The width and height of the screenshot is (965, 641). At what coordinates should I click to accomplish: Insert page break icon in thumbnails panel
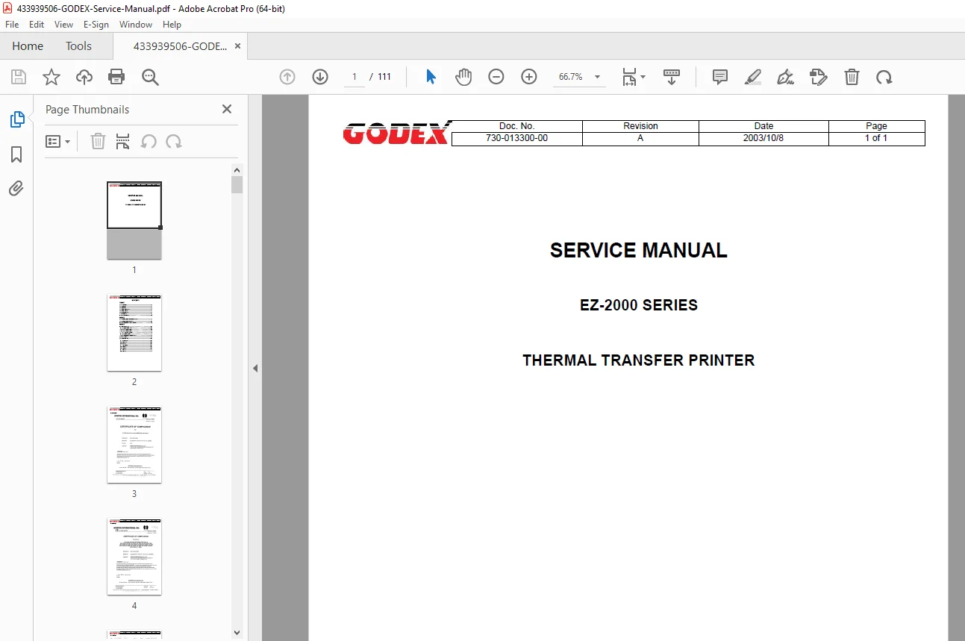pos(123,141)
